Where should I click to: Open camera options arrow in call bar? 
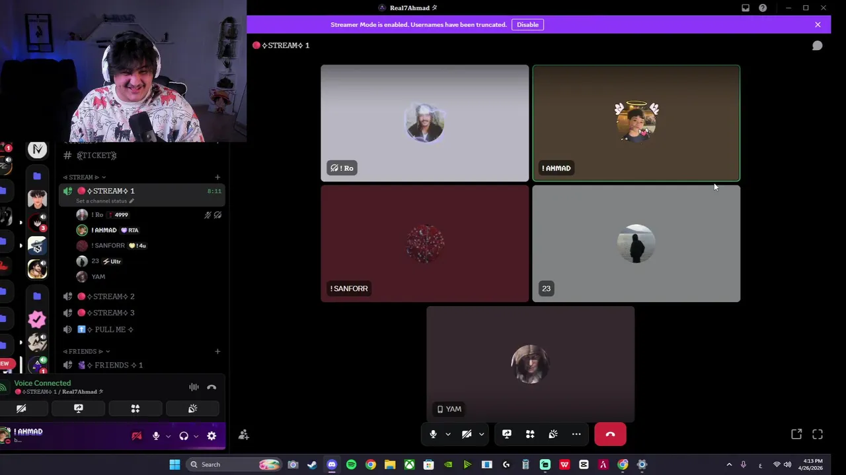click(x=481, y=434)
